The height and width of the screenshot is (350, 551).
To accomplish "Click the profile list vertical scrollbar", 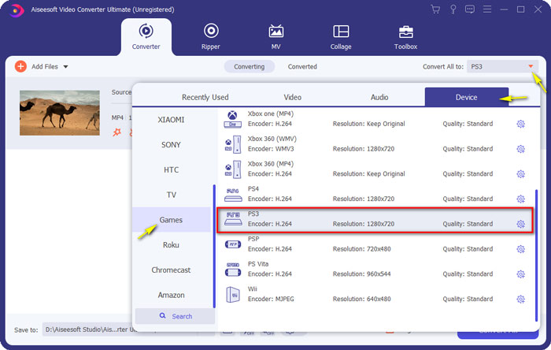I will pyautogui.click(x=536, y=255).
